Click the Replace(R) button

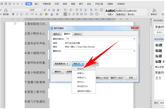click(58, 72)
